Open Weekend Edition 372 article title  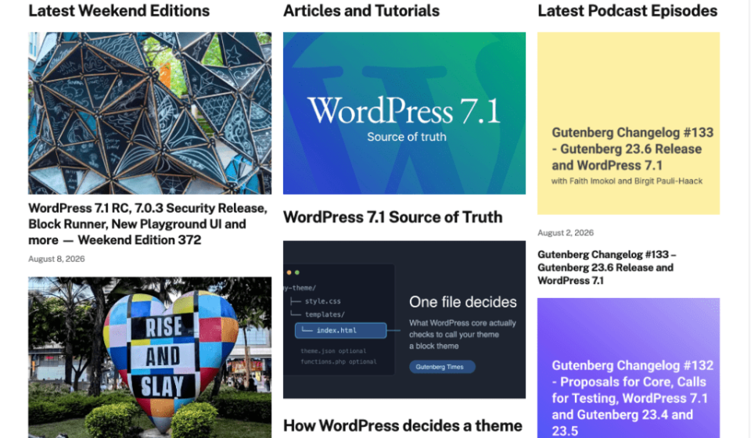[x=148, y=224]
